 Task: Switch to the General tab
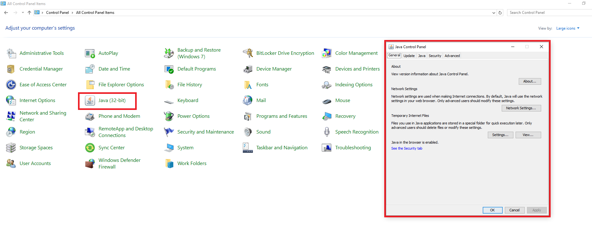point(394,55)
